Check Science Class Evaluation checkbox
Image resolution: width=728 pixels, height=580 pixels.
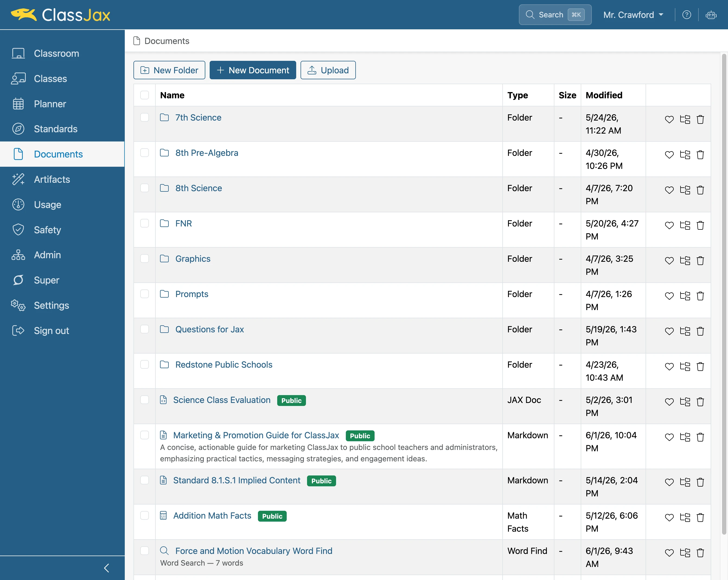tap(145, 400)
